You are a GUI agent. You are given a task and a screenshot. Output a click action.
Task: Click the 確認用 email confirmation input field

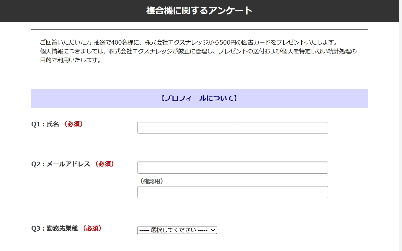[x=233, y=192]
